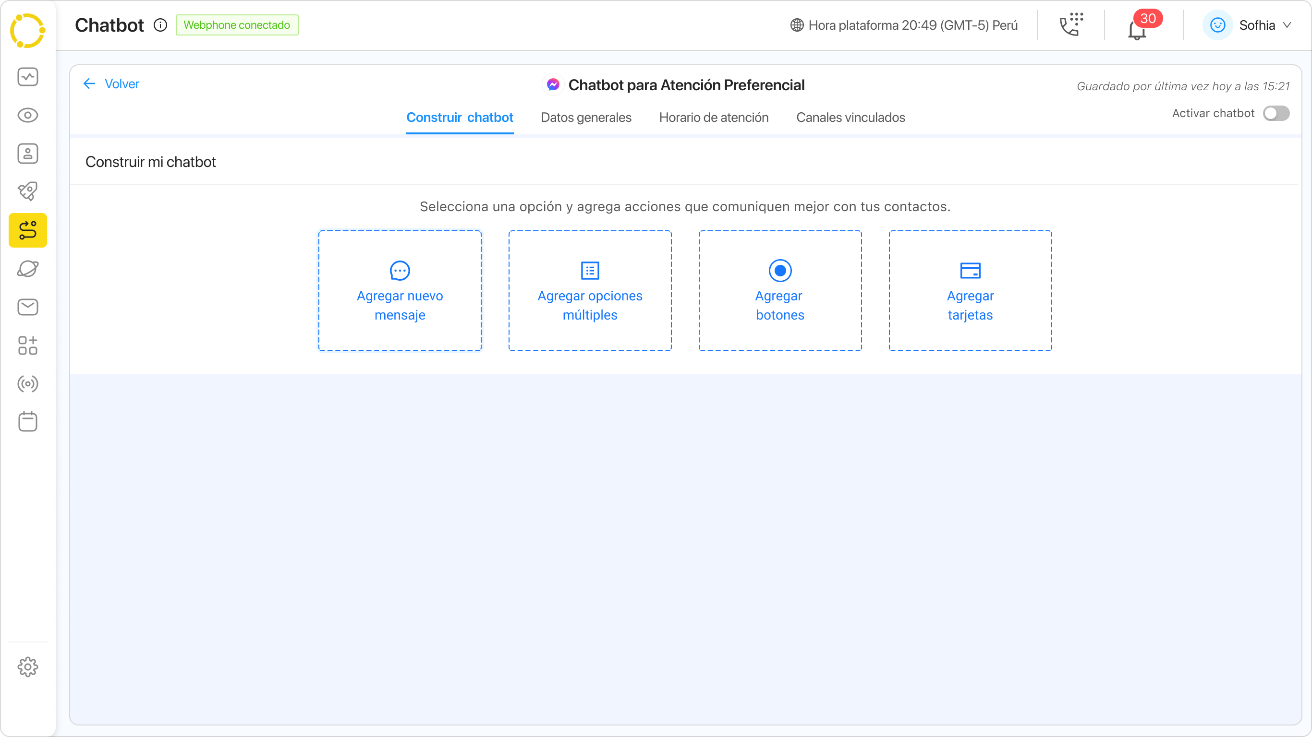This screenshot has height=737, width=1312.
Task: Click the info icon next to Chatbot title
Action: [x=160, y=25]
